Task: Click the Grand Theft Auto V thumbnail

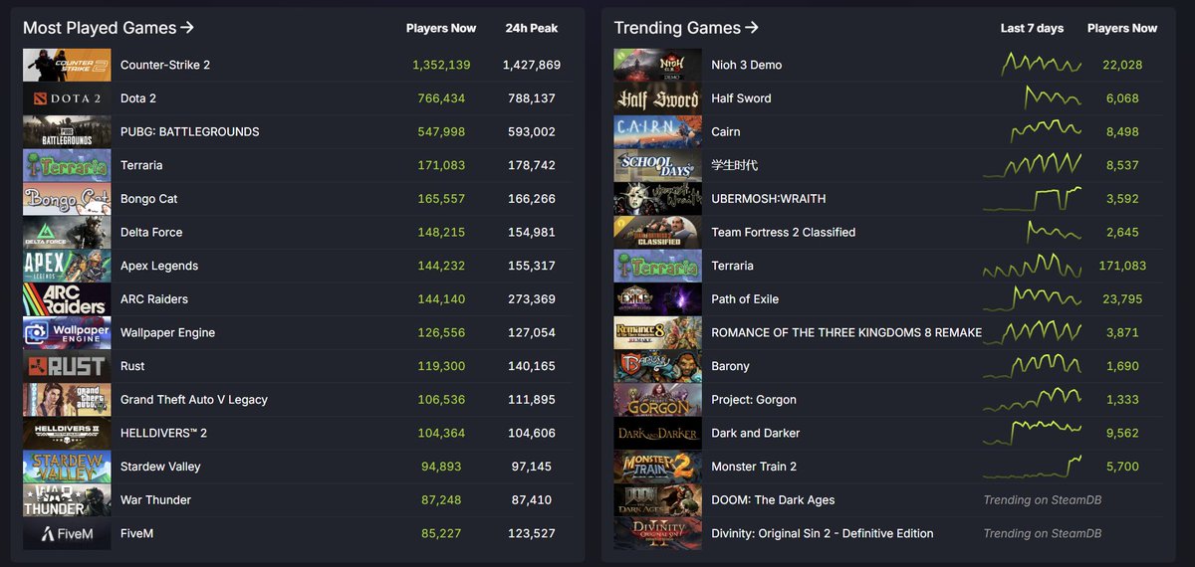Action: point(67,400)
